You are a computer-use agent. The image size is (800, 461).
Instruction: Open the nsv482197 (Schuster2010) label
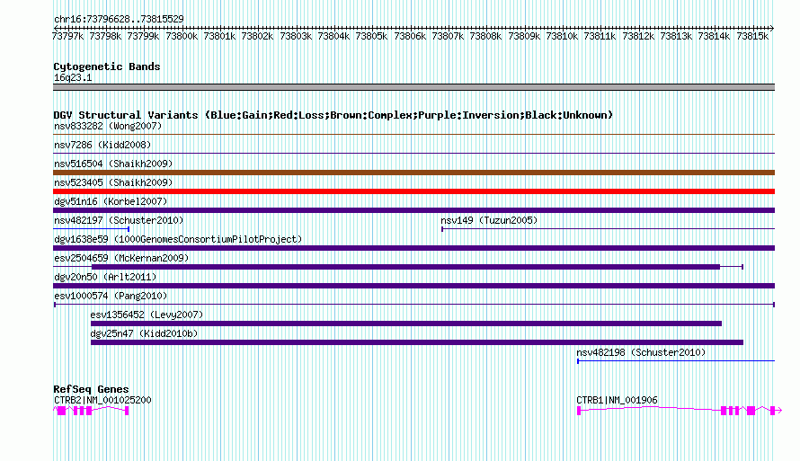point(119,220)
